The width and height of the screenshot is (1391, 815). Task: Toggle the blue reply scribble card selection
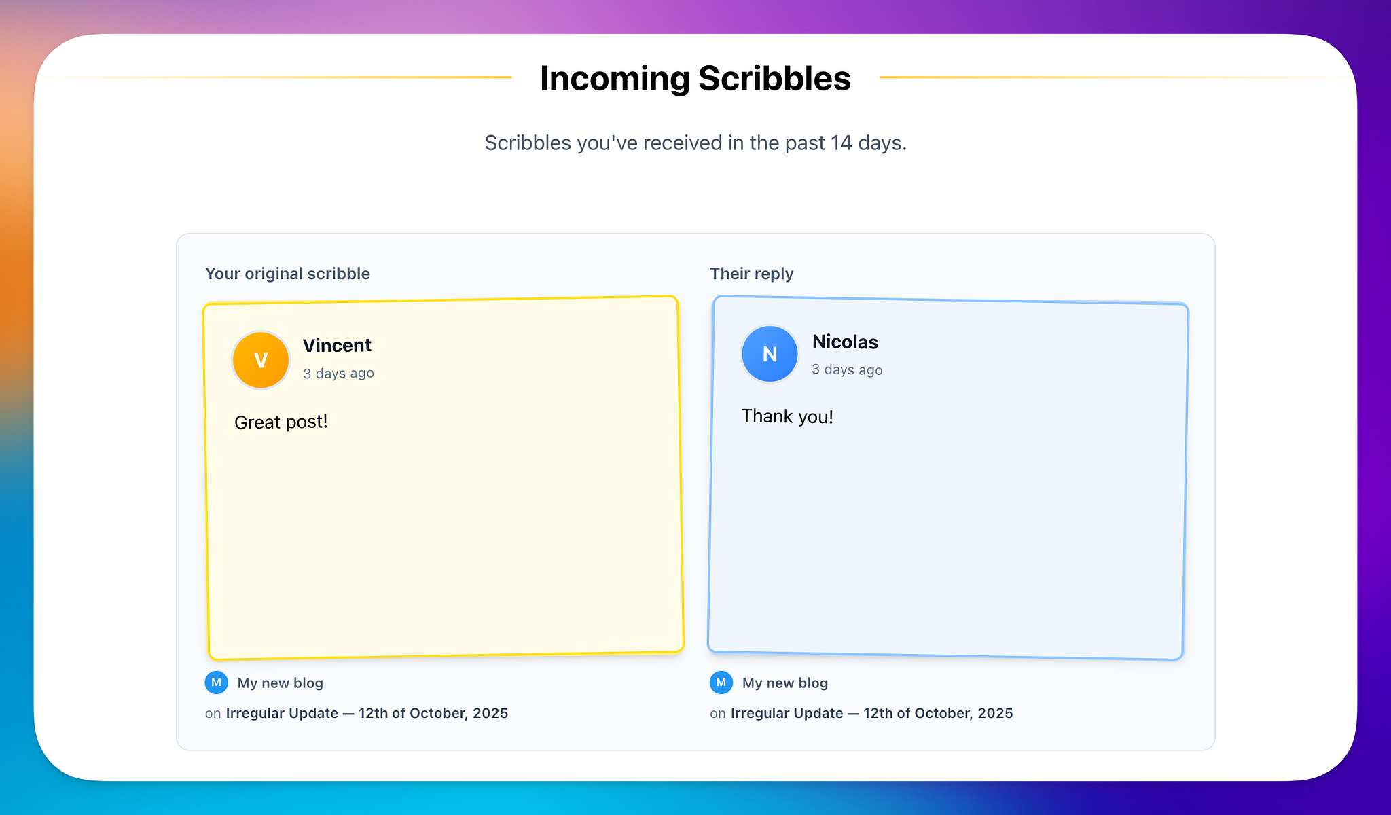click(947, 475)
